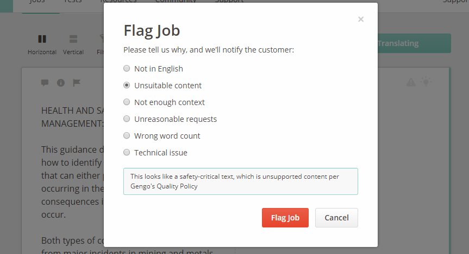The height and width of the screenshot is (254, 469).
Task: Select the Unreasonable requests radio button
Action: (127, 119)
